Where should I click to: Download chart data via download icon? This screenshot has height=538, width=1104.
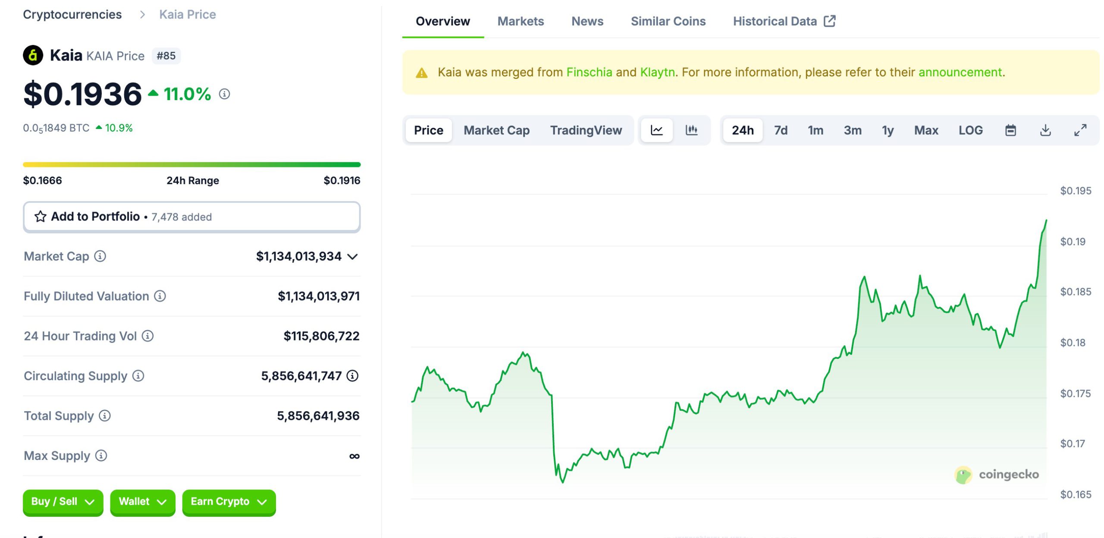coord(1045,130)
